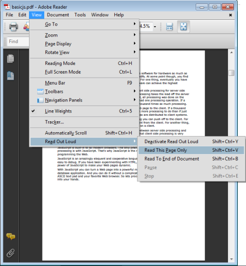Select Read This Page Only

(191, 150)
